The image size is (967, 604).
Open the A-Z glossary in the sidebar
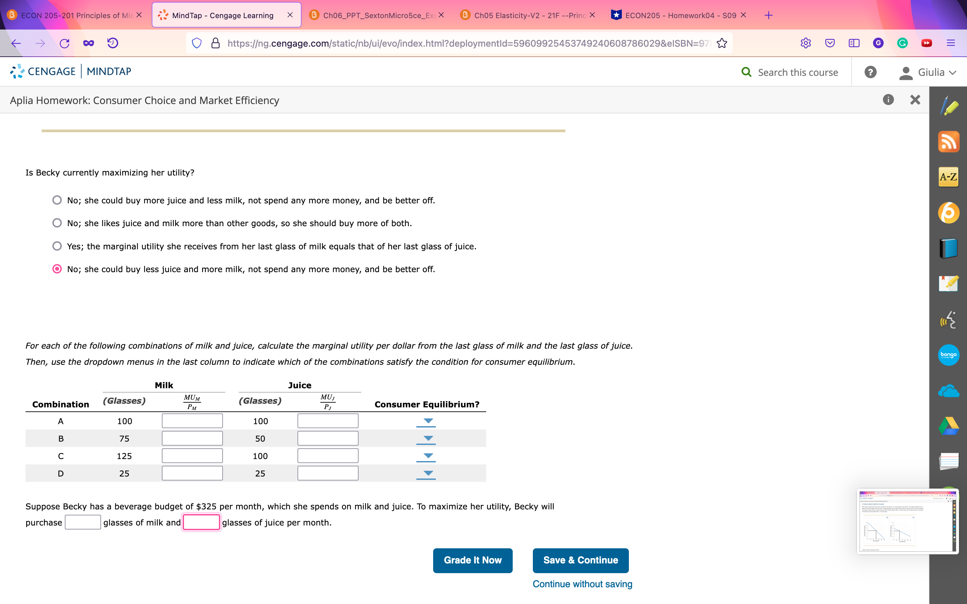(949, 176)
